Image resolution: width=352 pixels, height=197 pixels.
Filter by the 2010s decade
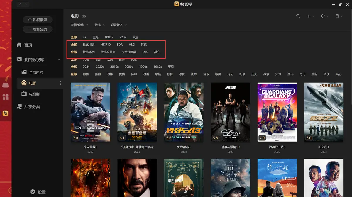pyautogui.click(x=114, y=67)
